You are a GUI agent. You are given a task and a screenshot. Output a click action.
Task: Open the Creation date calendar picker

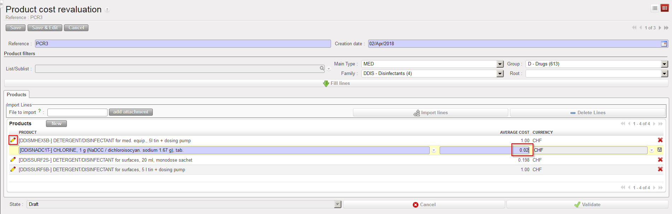[664, 44]
